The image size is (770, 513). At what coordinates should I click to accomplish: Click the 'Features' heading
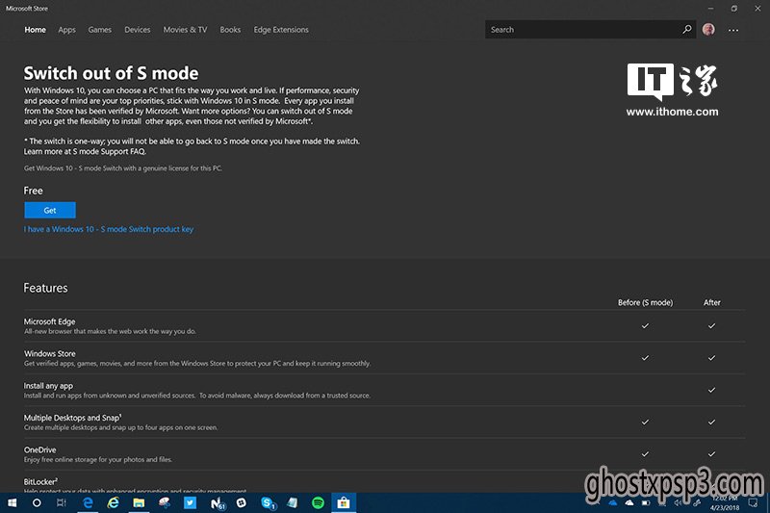pyautogui.click(x=45, y=288)
